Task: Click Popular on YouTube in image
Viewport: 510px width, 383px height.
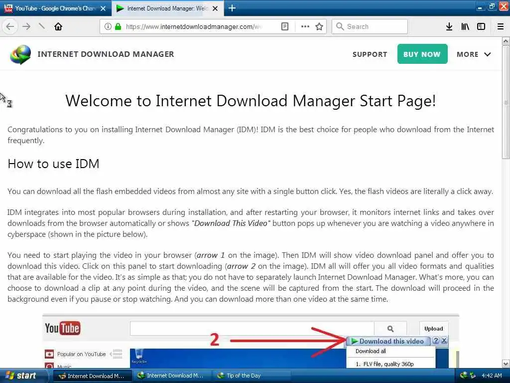Action: click(81, 354)
